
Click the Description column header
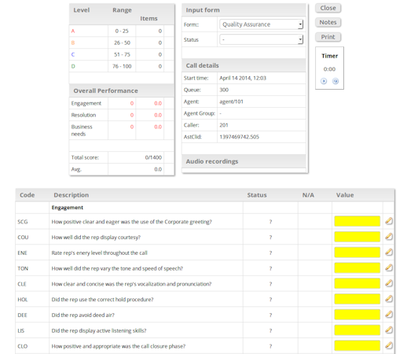(71, 195)
